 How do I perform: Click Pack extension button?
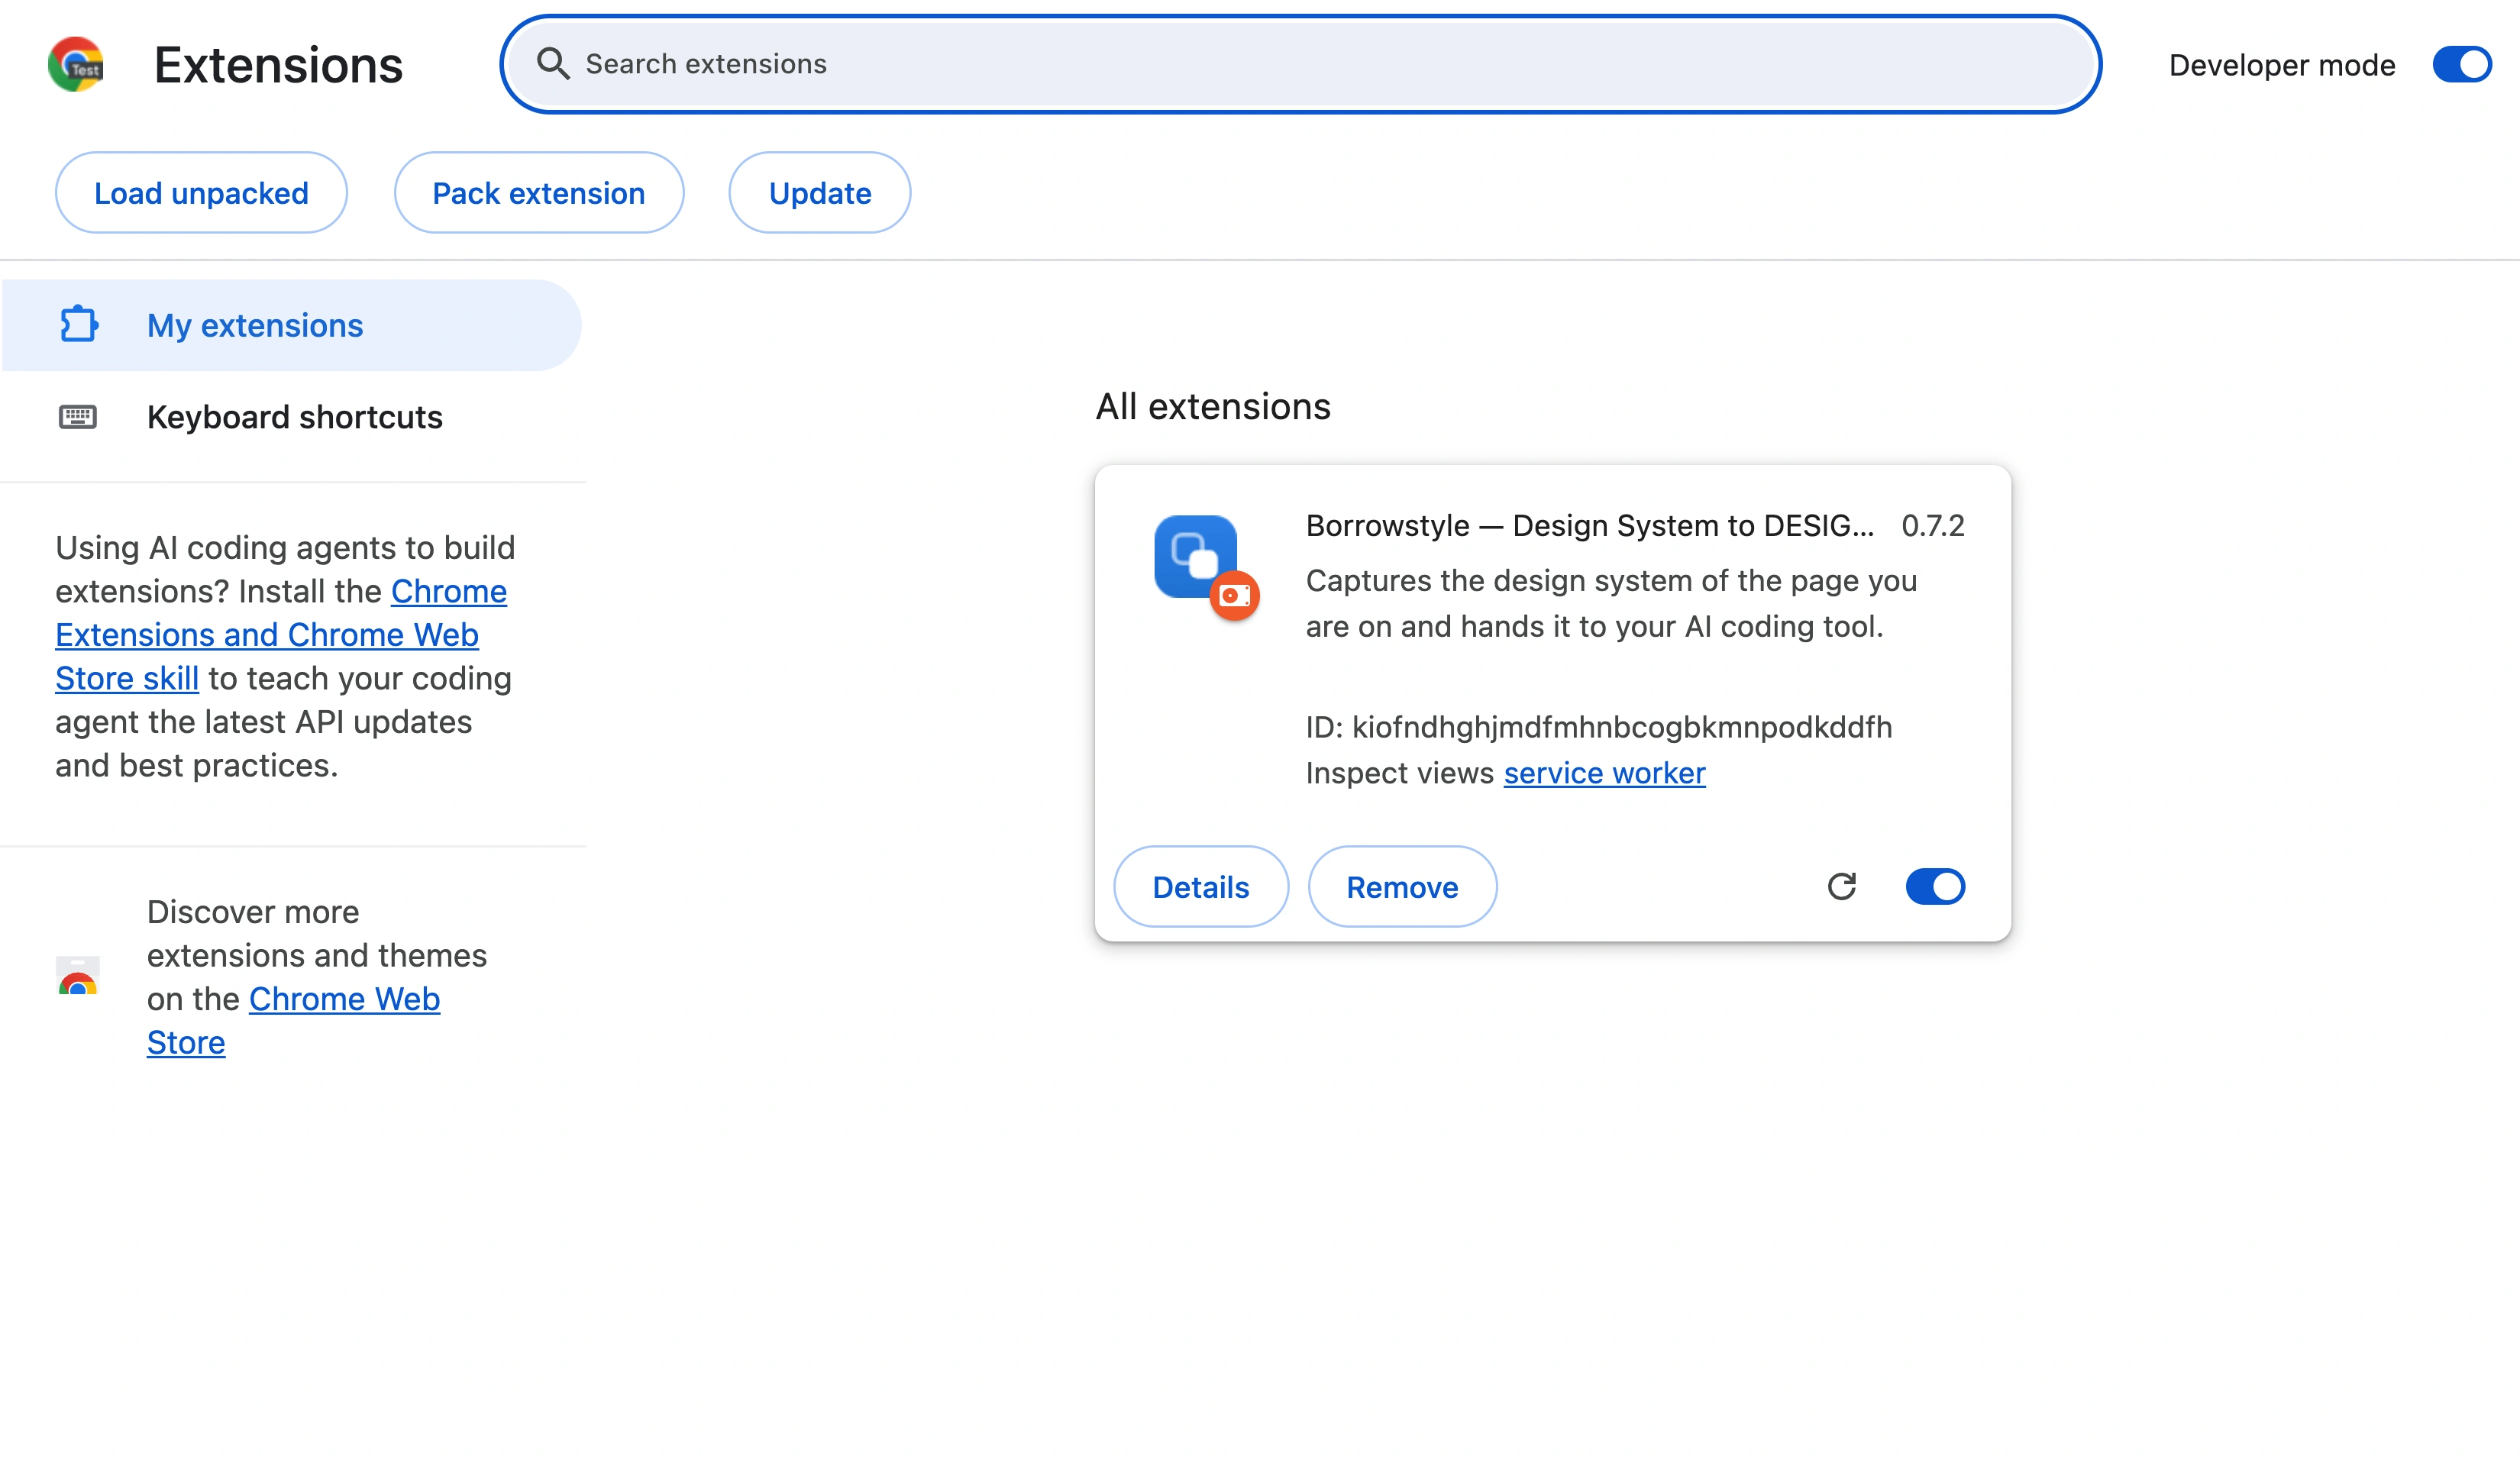click(538, 193)
